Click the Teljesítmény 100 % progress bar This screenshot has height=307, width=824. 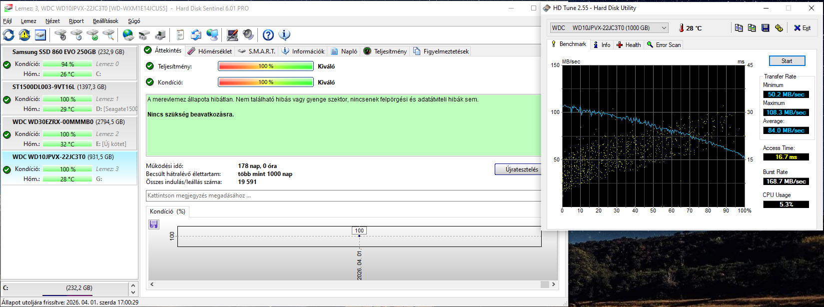(x=266, y=66)
